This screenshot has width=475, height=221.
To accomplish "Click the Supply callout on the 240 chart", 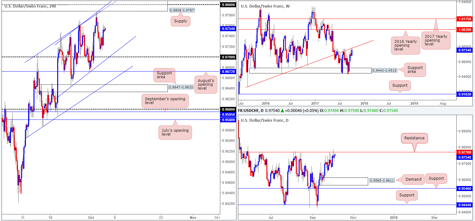I will (x=181, y=21).
